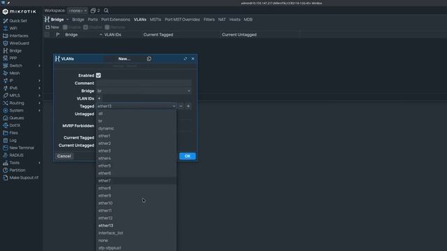Add another Tagged entry with plus button

point(188,106)
